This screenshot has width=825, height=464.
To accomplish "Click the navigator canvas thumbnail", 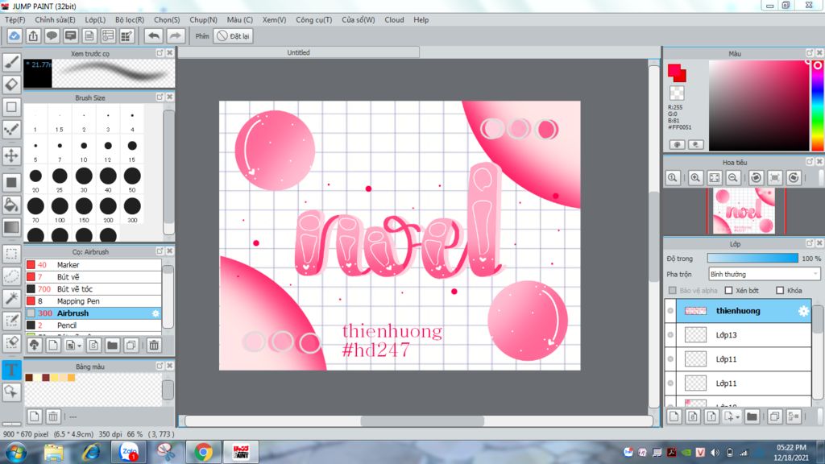I will point(744,210).
